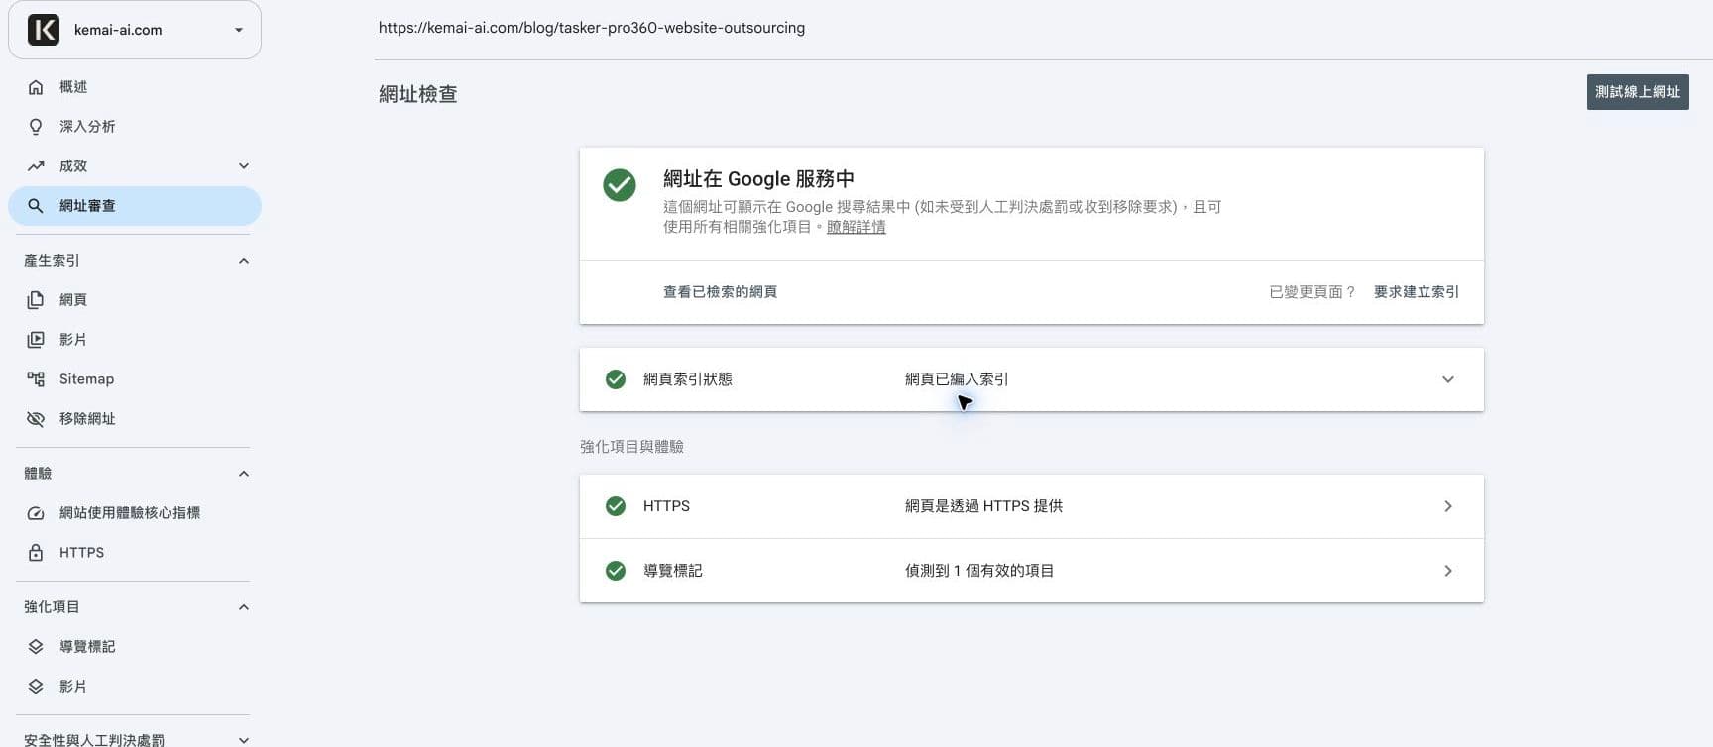Image resolution: width=1713 pixels, height=747 pixels.
Task: Open 深入分析 in the sidebar
Action: (135, 127)
